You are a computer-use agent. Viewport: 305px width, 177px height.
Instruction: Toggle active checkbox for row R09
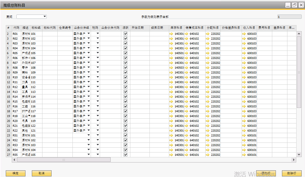(126, 72)
